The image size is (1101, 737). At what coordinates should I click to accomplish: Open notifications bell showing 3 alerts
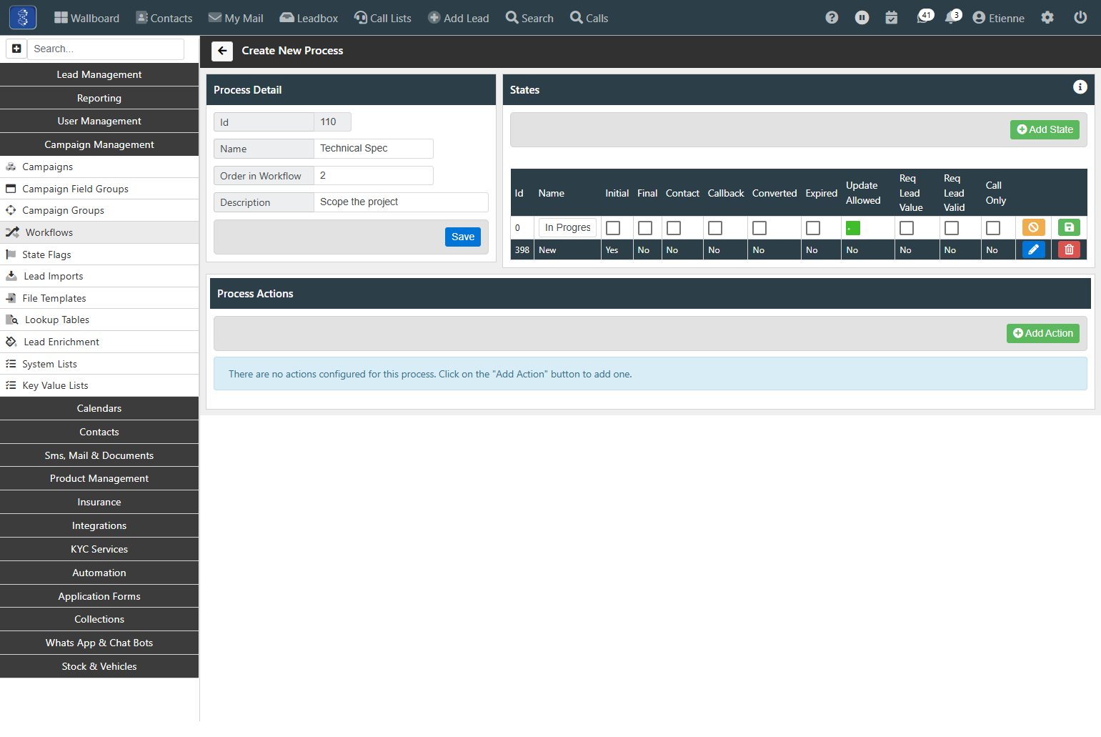pyautogui.click(x=953, y=16)
